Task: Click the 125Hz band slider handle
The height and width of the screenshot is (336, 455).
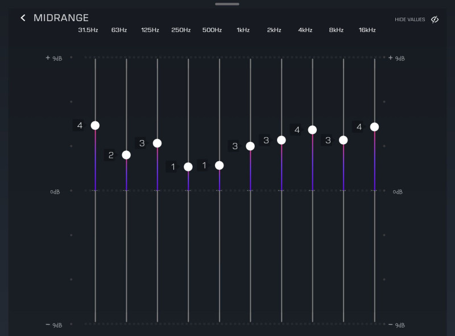Action: [x=157, y=143]
